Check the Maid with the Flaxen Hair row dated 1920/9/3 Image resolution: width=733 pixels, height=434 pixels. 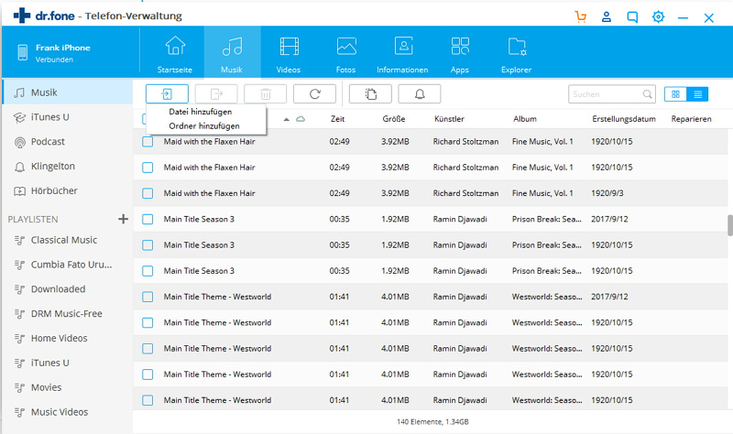148,193
